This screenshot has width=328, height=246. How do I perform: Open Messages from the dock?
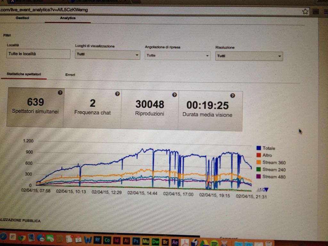click(40, 238)
